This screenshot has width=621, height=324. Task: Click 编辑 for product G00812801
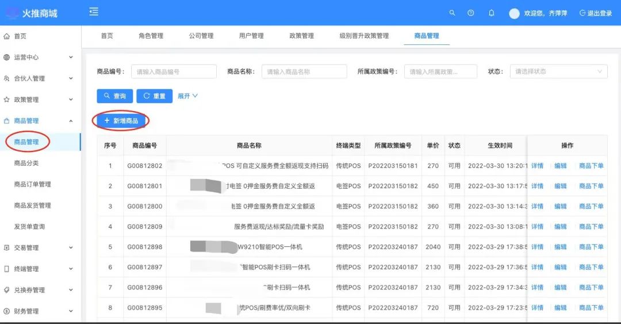pyautogui.click(x=561, y=186)
